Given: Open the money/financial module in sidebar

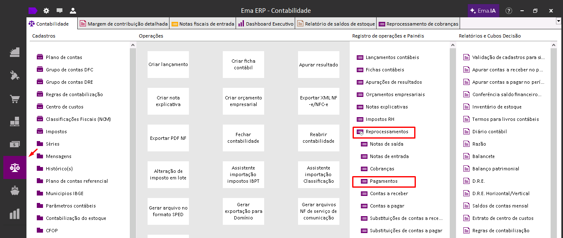Looking at the screenshot, I should tap(14, 144).
